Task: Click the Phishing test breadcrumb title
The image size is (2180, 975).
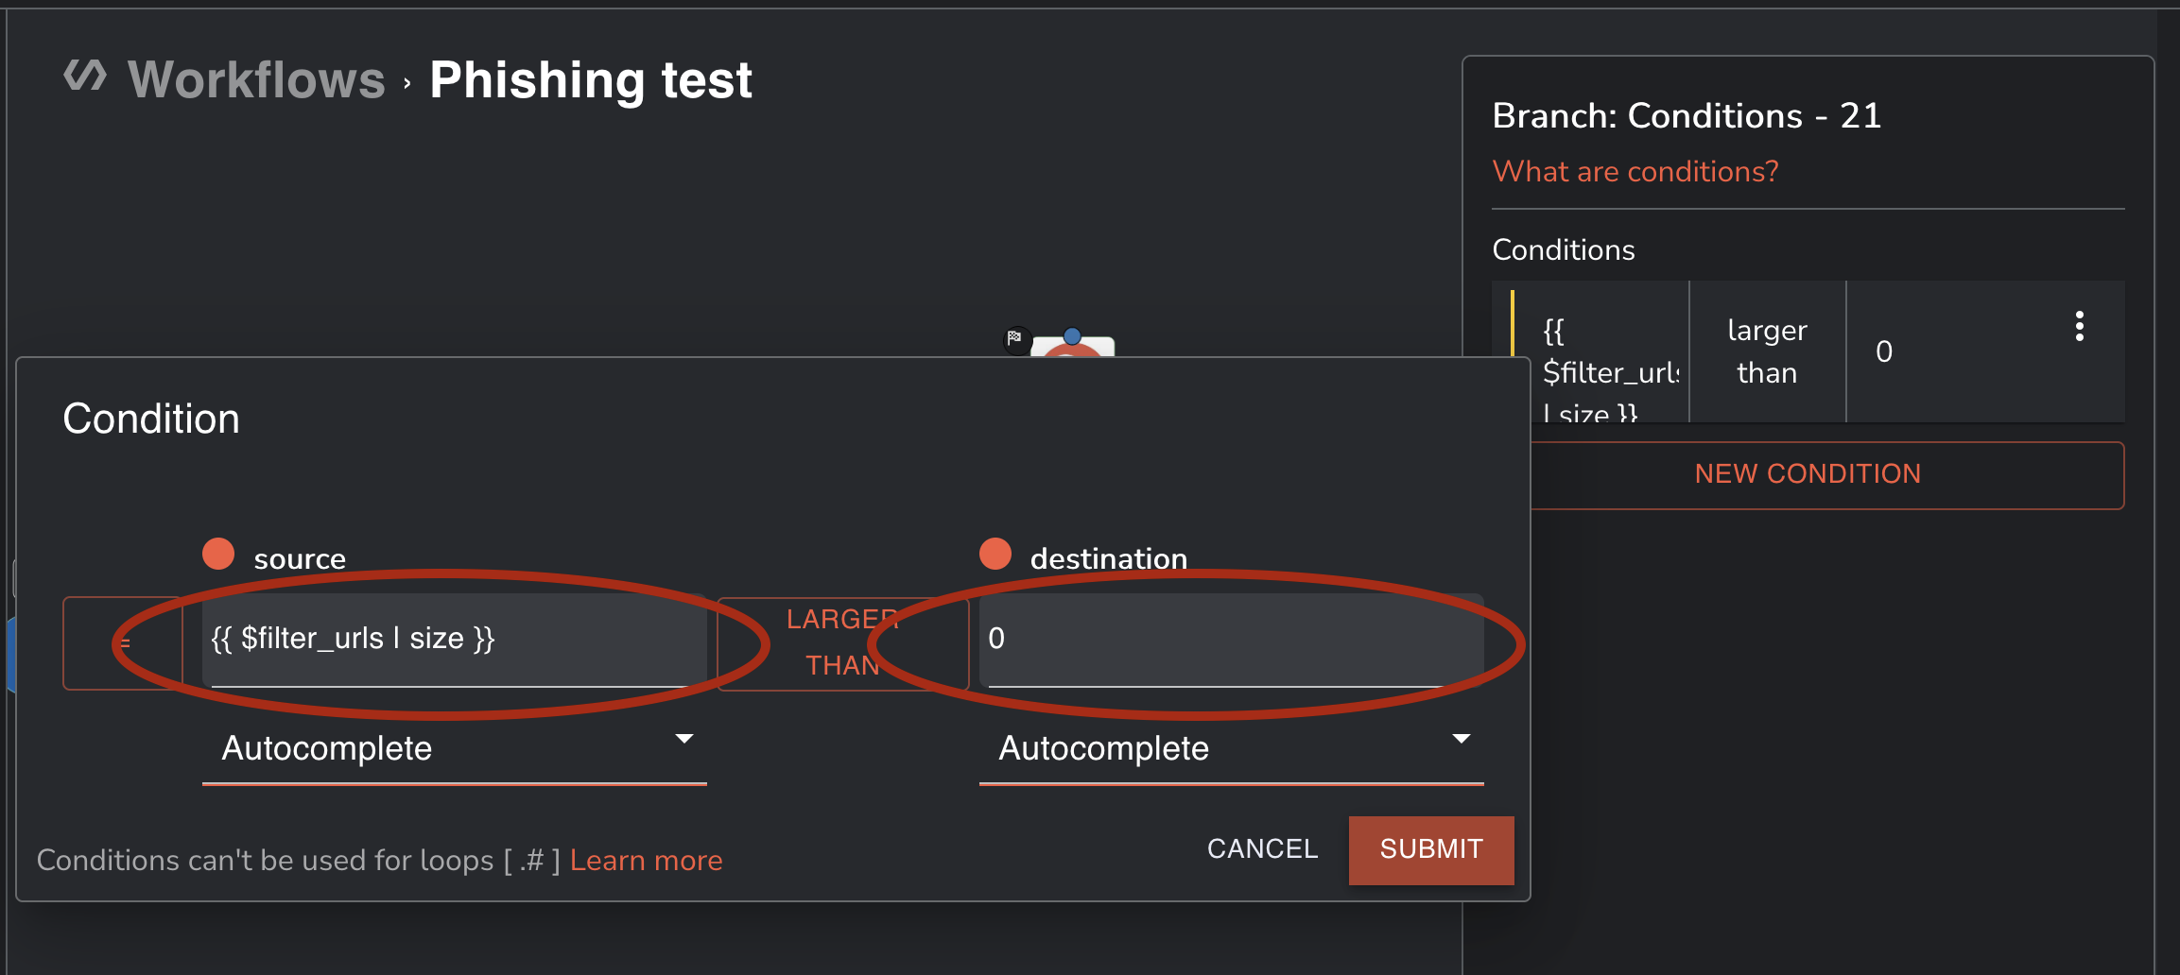Action: click(x=591, y=79)
